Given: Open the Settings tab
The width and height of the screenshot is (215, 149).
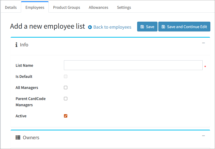Looking at the screenshot, I should click(x=124, y=7).
